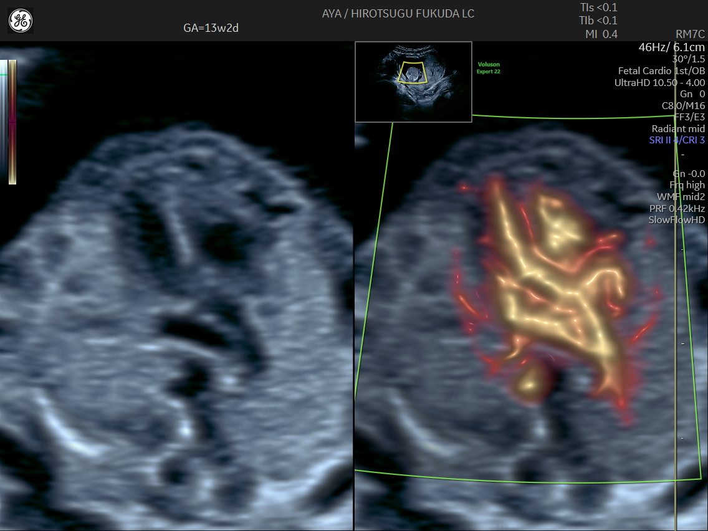Click the grayscale map bar
This screenshot has width=708, height=531.
pyautogui.click(x=4, y=122)
